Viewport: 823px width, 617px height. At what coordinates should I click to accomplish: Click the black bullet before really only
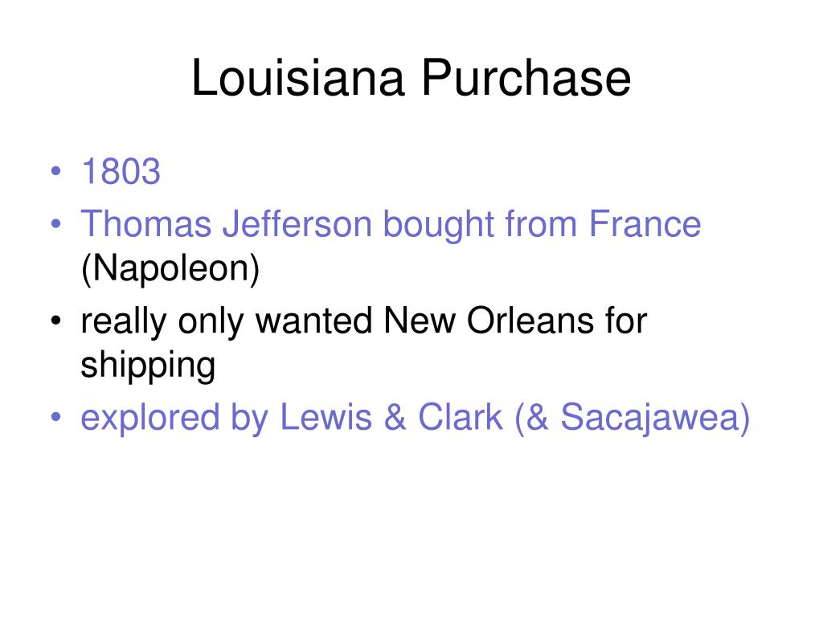pyautogui.click(x=56, y=321)
